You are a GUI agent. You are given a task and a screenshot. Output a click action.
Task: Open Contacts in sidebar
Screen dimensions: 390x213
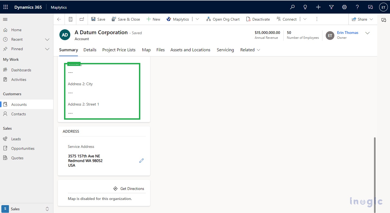tap(27, 114)
